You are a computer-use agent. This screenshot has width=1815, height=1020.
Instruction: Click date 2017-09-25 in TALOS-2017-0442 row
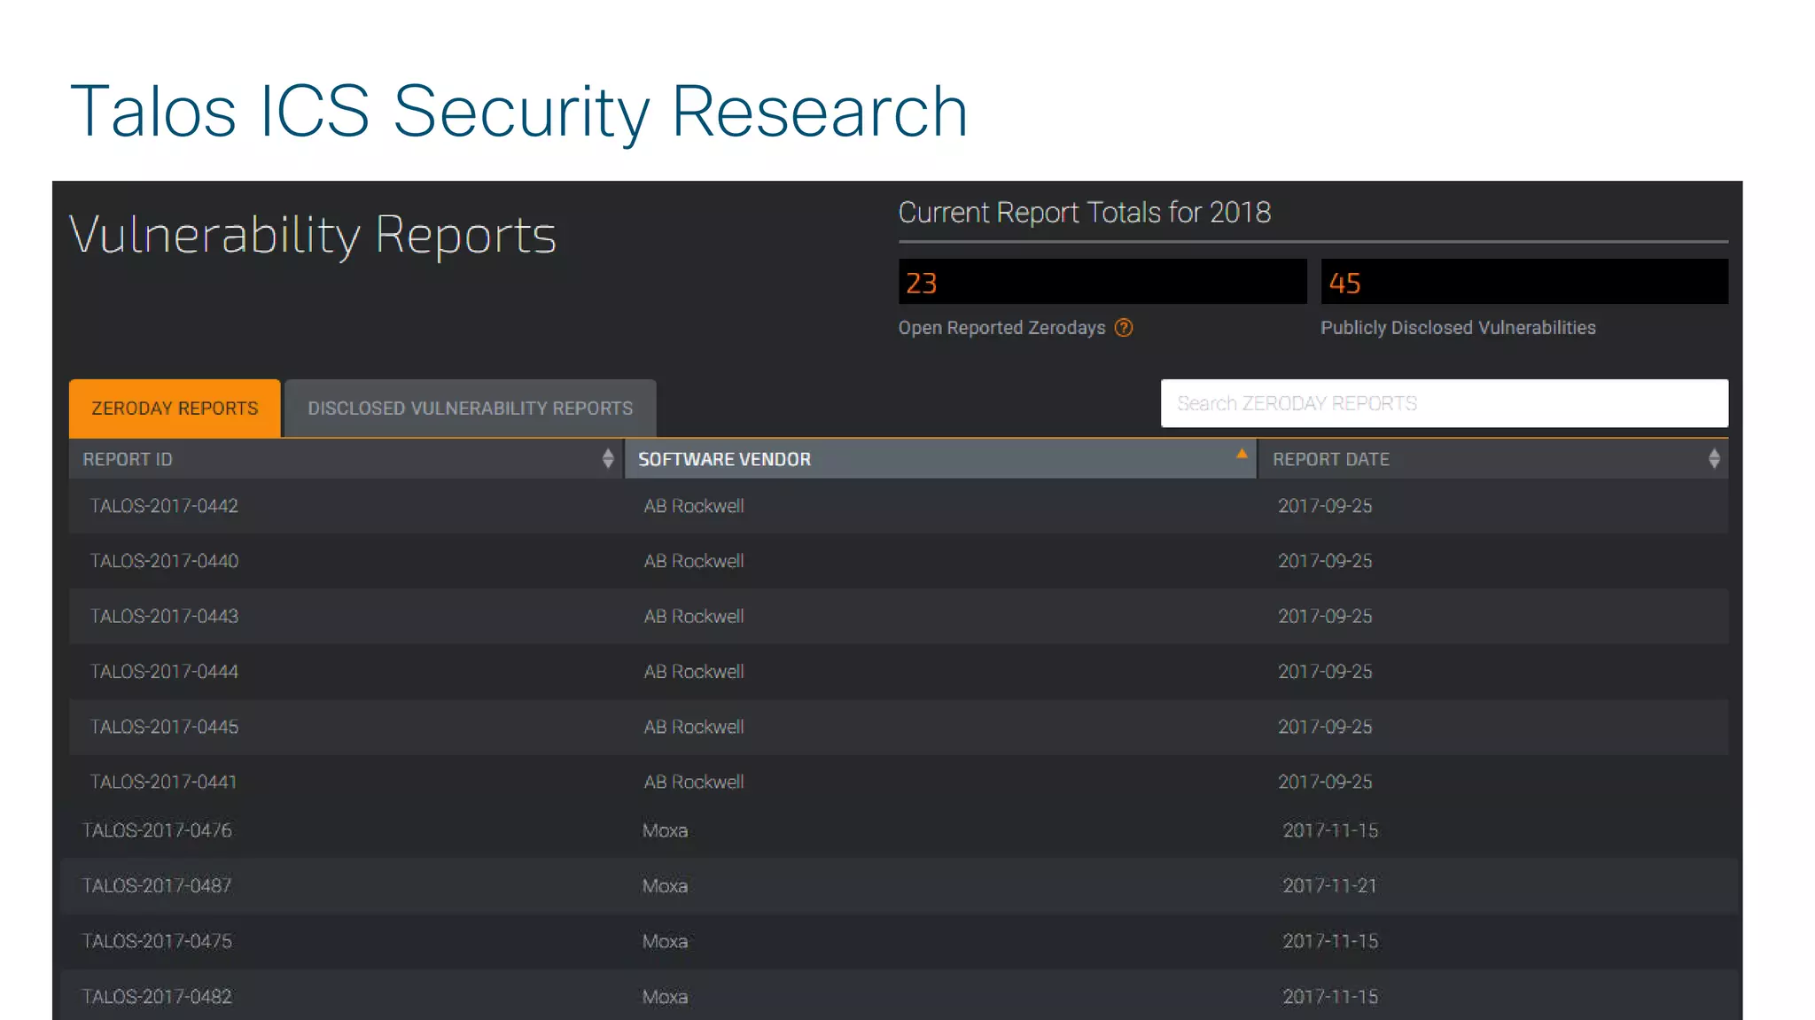click(x=1325, y=506)
